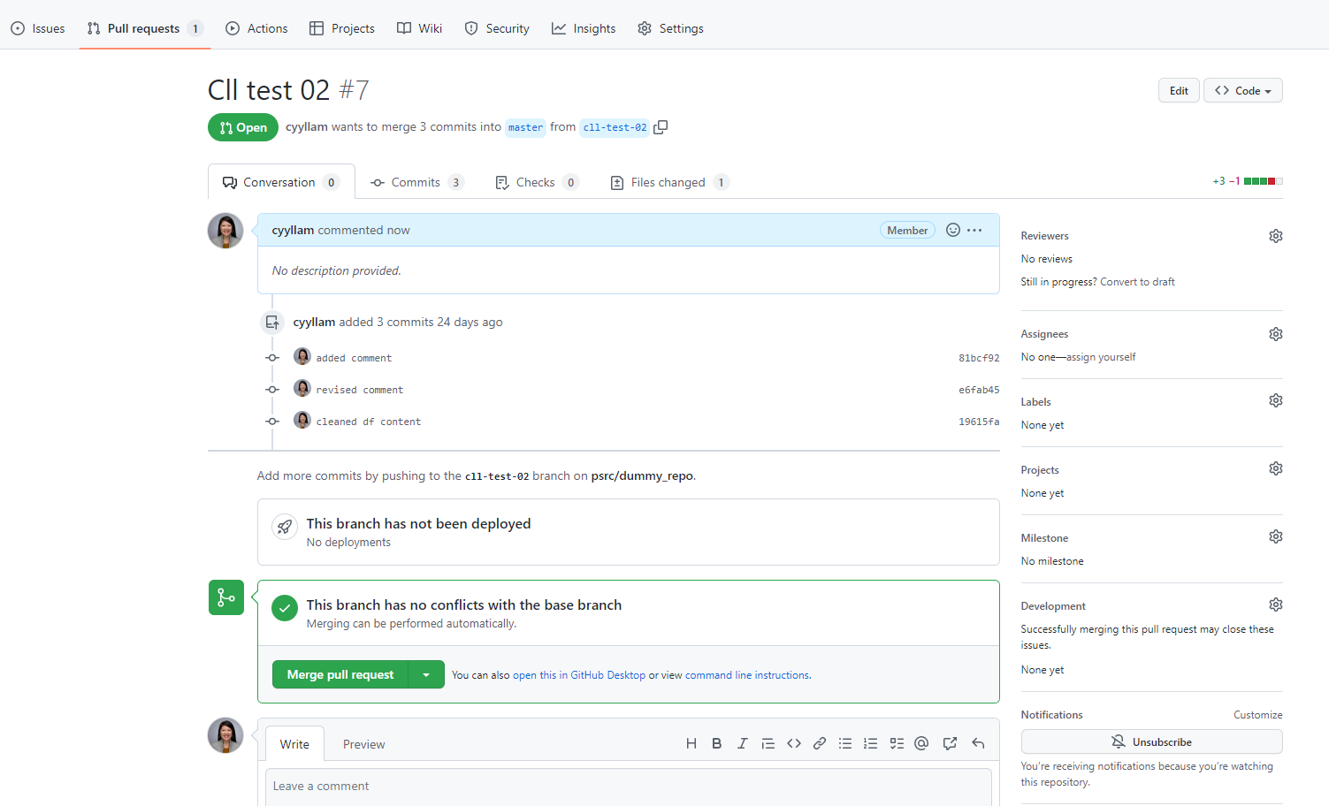Open commit 19615fa hash link
Image resolution: width=1329 pixels, height=806 pixels.
point(979,422)
